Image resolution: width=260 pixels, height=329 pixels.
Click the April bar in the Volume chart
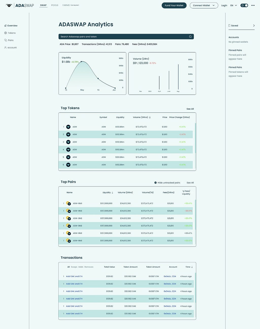[x=159, y=83]
